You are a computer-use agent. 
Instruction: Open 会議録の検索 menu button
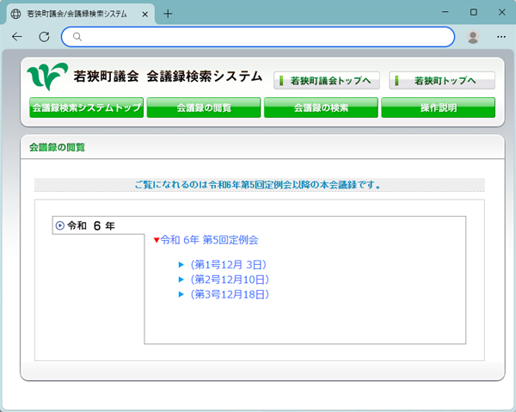tap(321, 108)
